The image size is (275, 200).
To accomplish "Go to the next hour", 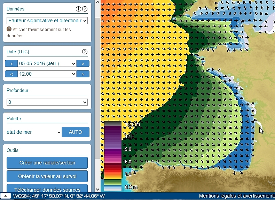I will click(x=83, y=74).
